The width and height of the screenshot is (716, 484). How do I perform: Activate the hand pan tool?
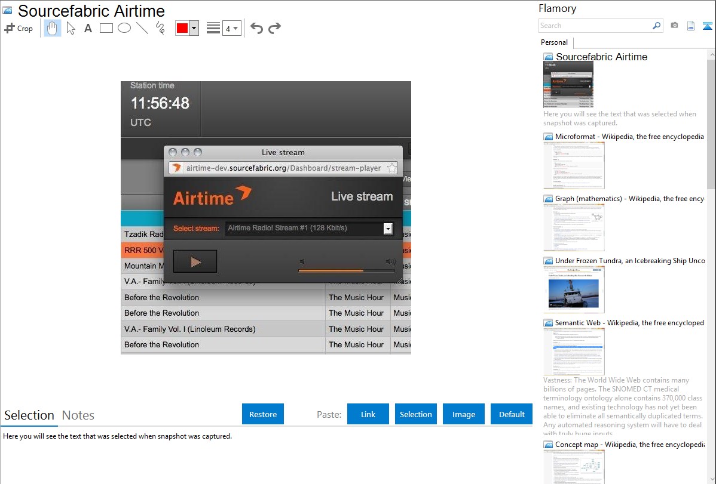click(53, 28)
